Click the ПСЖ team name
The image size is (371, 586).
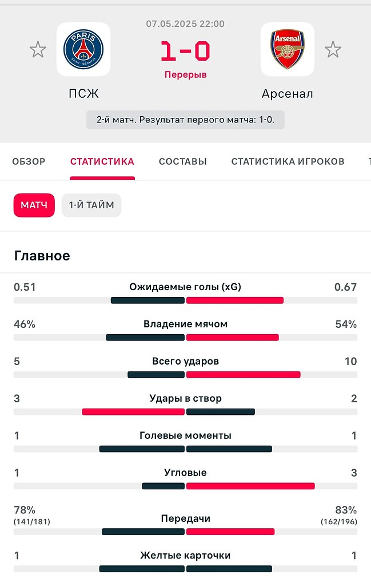pyautogui.click(x=83, y=93)
